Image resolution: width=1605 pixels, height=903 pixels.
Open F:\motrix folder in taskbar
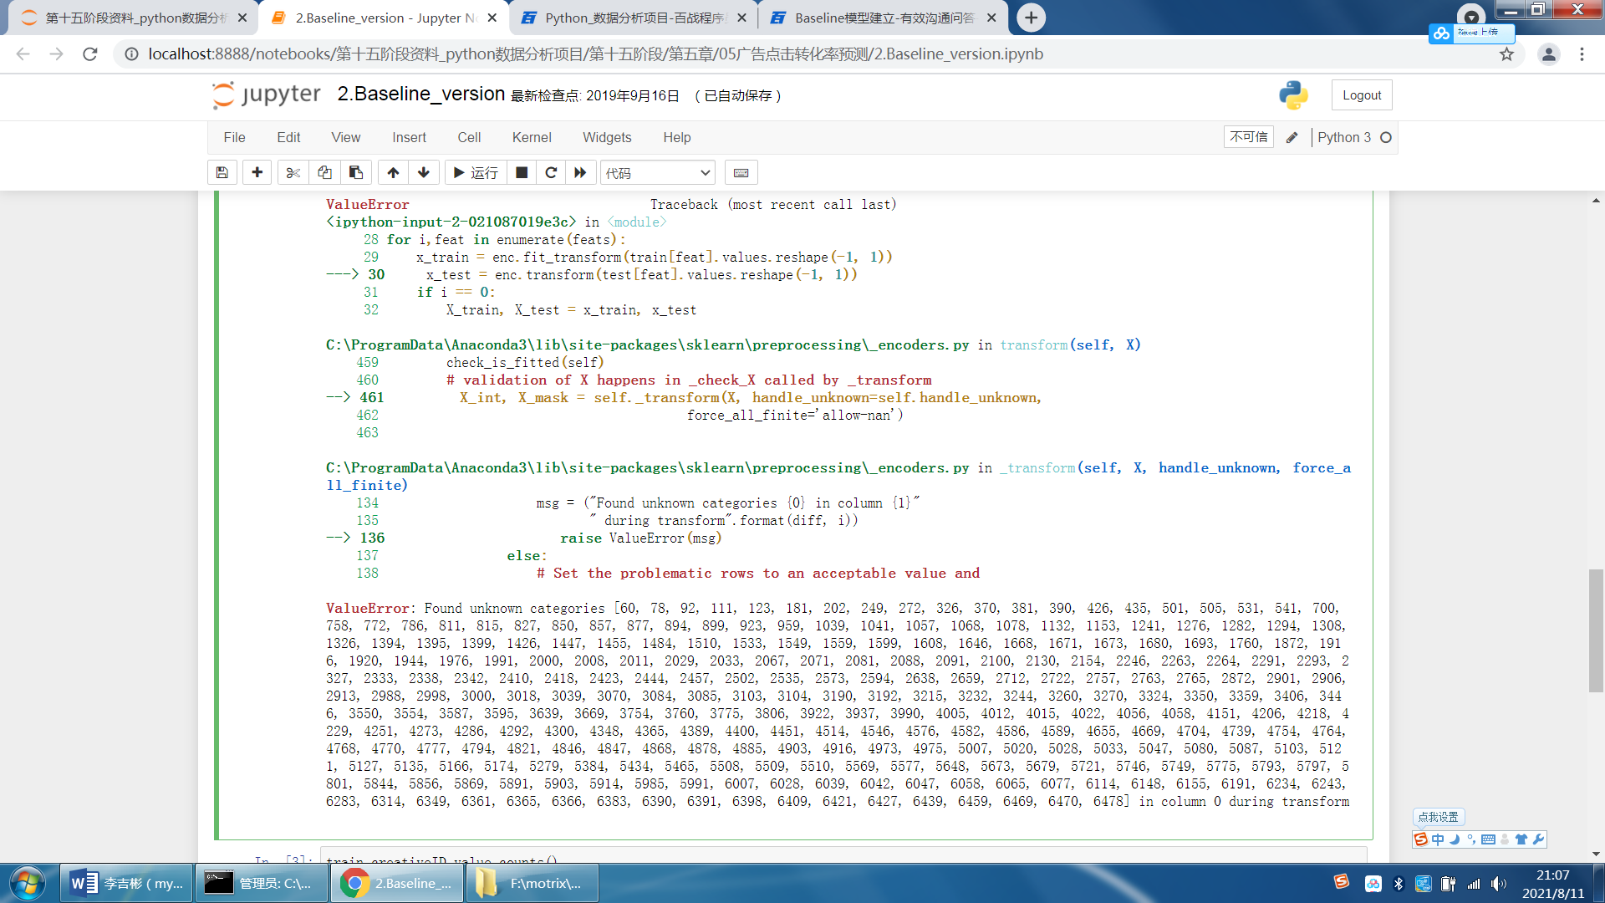532,883
